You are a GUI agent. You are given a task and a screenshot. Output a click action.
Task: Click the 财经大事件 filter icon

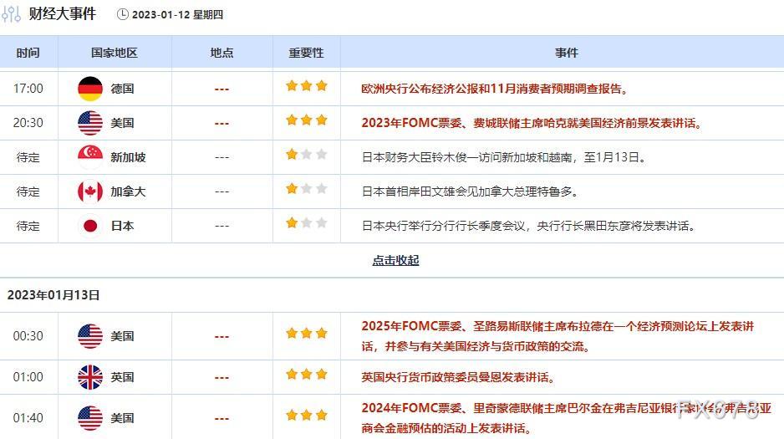tap(11, 14)
